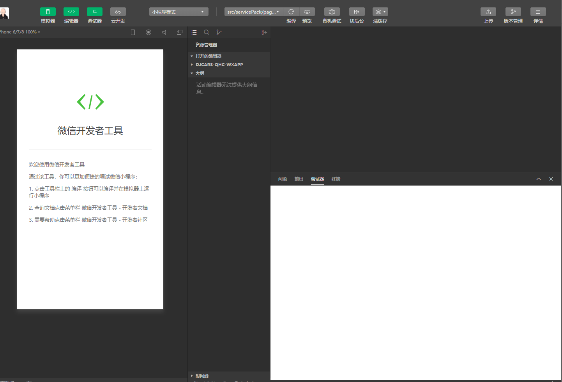The height and width of the screenshot is (382, 562).
Task: Toggle the 编辑器 editor panel
Action: [71, 12]
